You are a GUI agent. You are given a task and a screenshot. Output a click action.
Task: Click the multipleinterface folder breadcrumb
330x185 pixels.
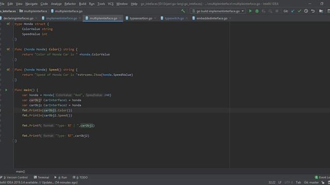click(x=33, y=11)
